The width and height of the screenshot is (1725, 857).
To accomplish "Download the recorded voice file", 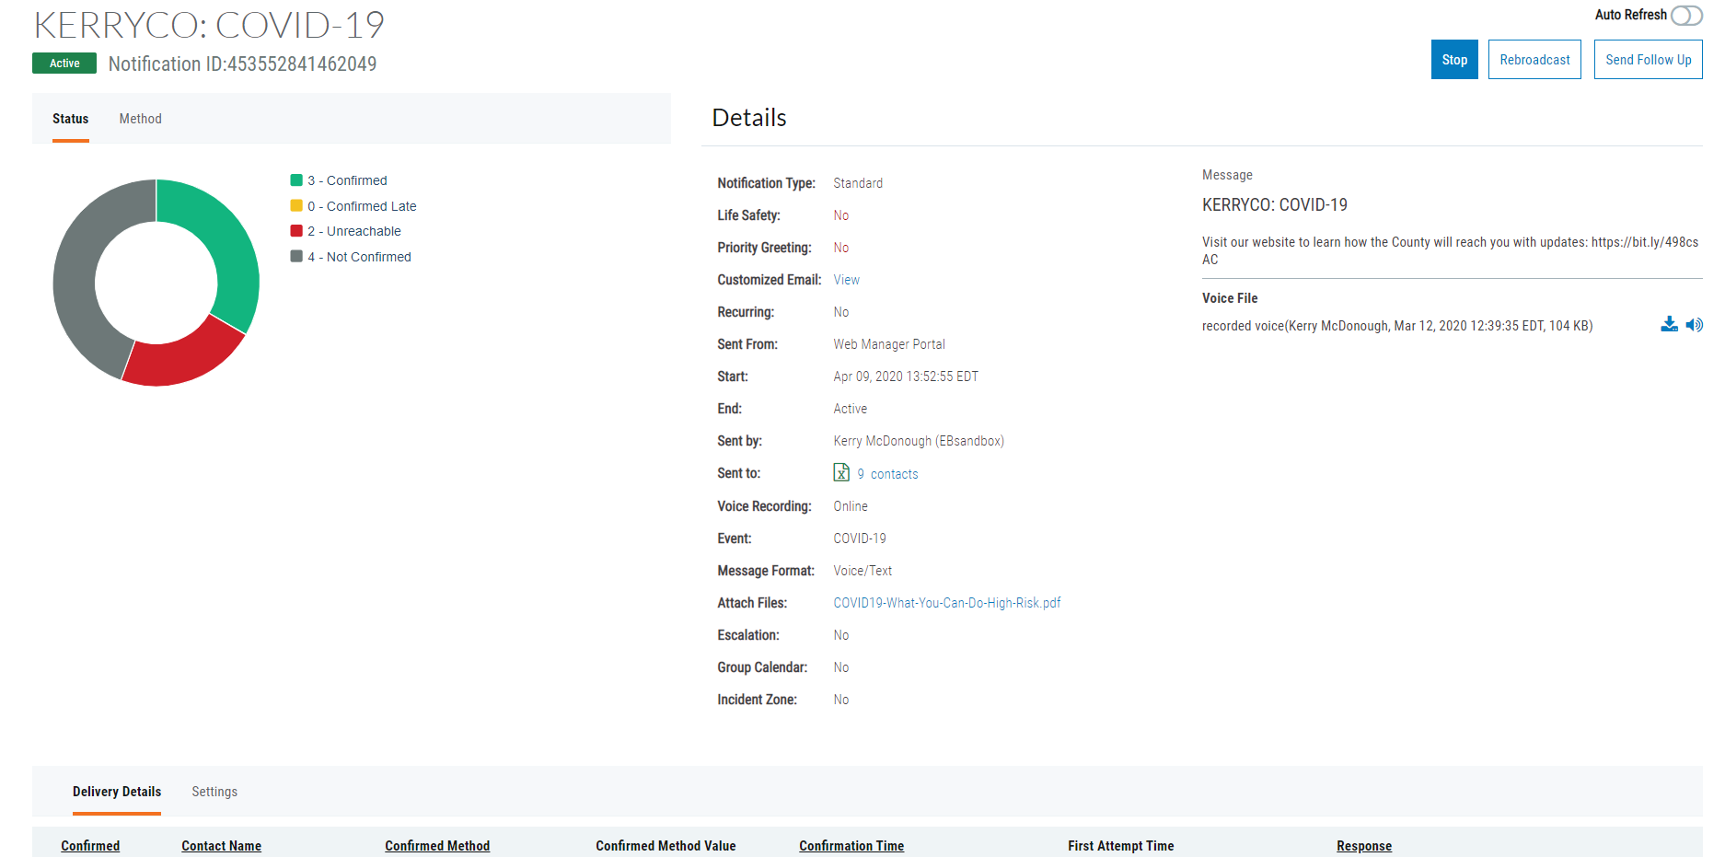I will (1668, 324).
